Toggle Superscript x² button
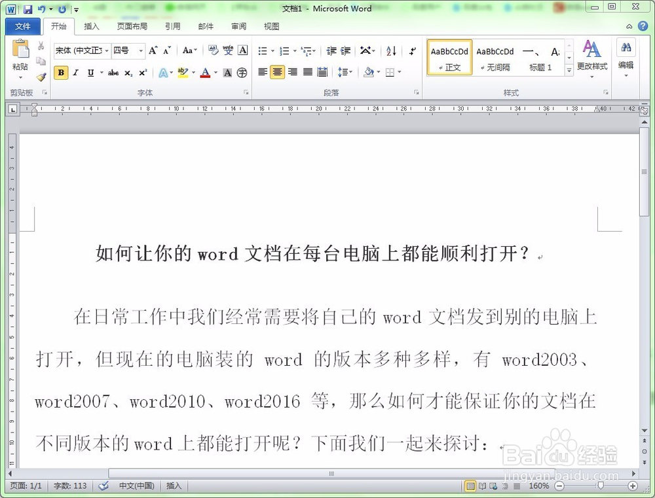 143,73
